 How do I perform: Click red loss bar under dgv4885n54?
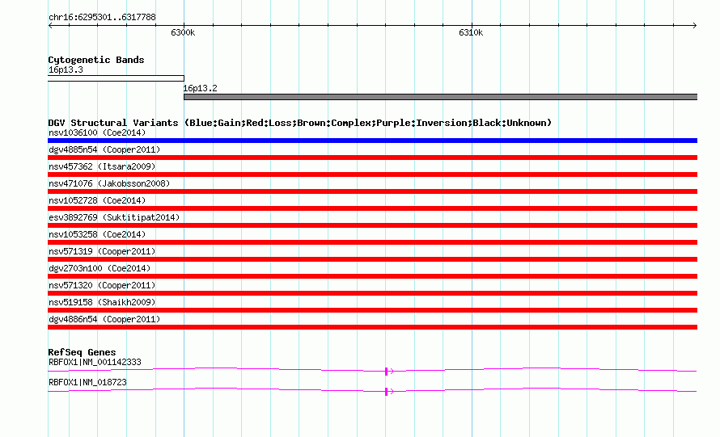coord(372,158)
